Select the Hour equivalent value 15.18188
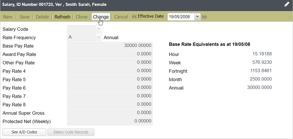 [x=262, y=54]
